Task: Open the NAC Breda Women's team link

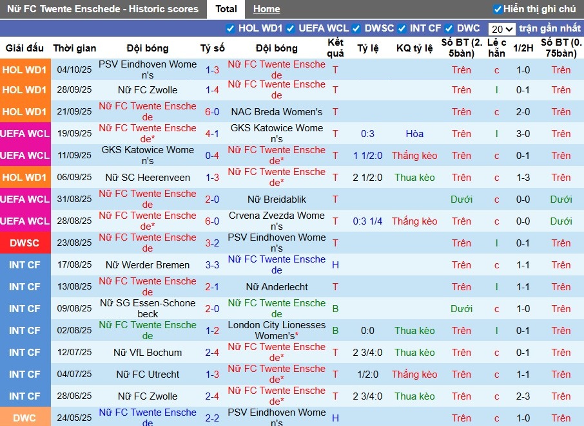Action: pyautogui.click(x=277, y=112)
